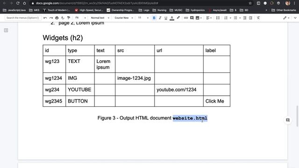Click the BUTTON type cell
This screenshot has width=299, height=168.
[80, 101]
